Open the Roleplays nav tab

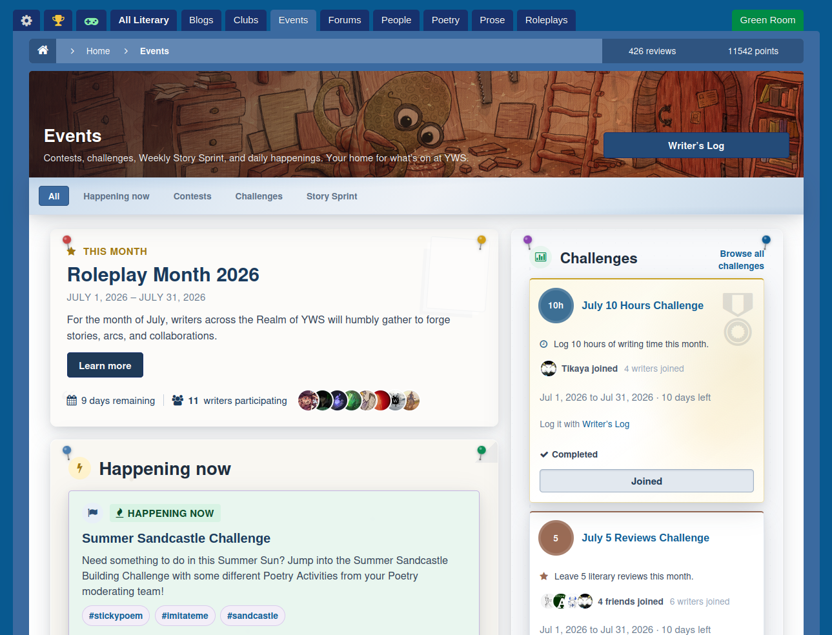click(x=546, y=20)
